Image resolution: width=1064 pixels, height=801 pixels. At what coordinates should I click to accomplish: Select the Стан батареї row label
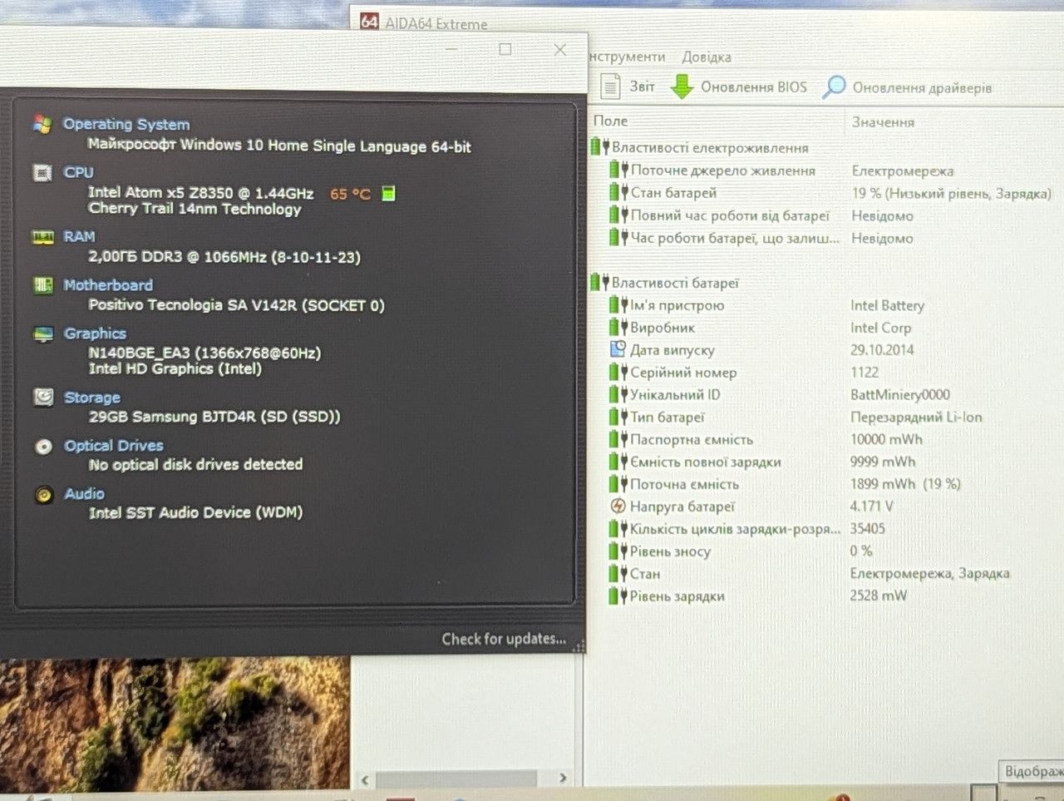[x=673, y=192]
